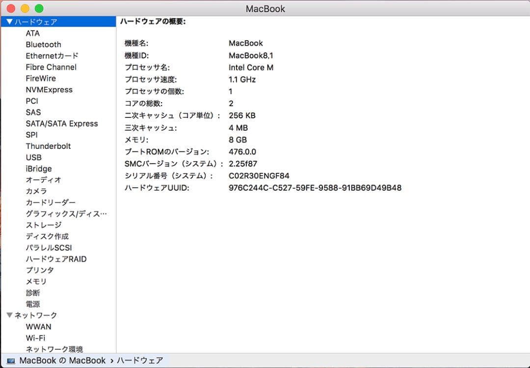Open SATA/SATA Express entry
The width and height of the screenshot is (530, 368).
click(x=62, y=124)
